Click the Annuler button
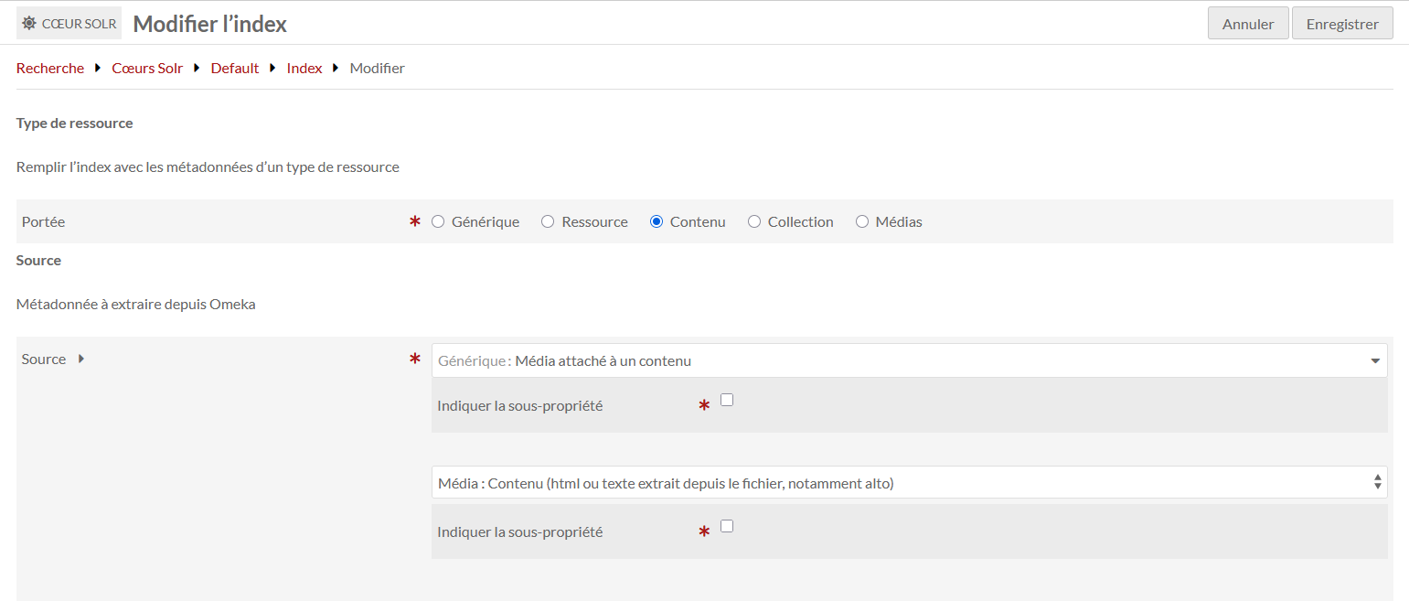 [1247, 24]
